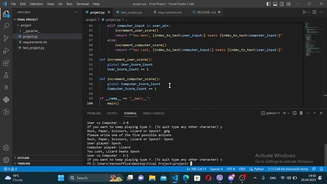This screenshot has height=184, width=327.
Task: Open Help menu
Action: click(x=96, y=4)
